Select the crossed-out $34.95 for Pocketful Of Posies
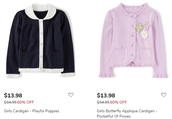Image resolution: width=172 pixels, height=119 pixels. [x=103, y=102]
